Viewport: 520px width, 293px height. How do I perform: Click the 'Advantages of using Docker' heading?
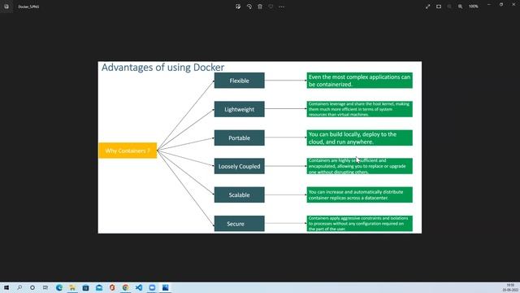[162, 68]
